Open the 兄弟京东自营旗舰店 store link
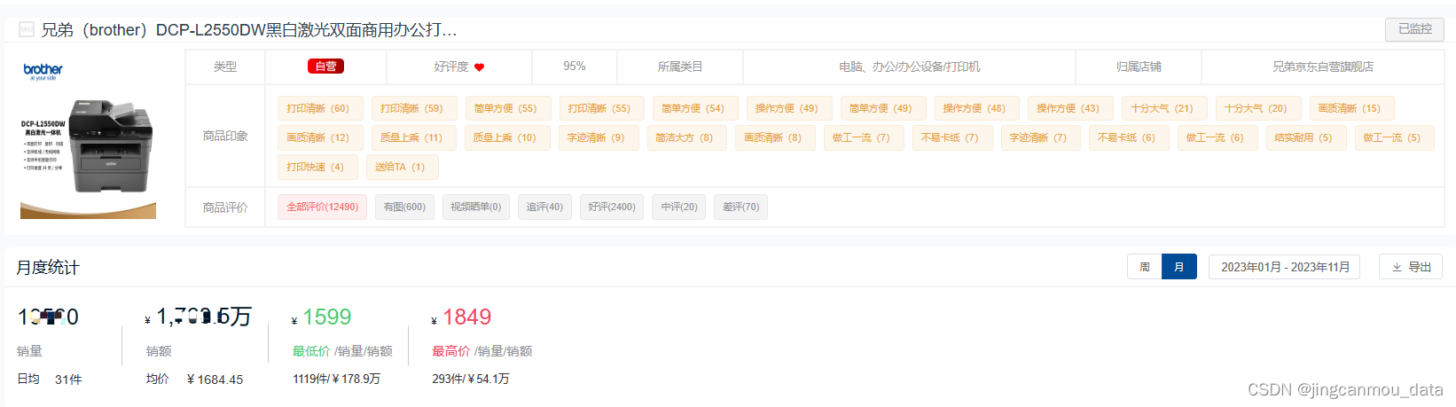Screen dimensions: 1456x407 click(x=1323, y=67)
